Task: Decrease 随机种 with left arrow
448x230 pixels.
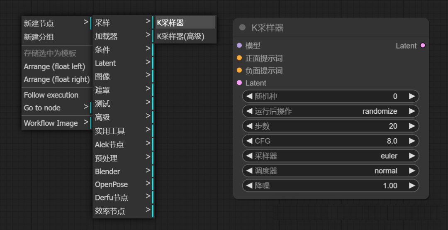Action: pyautogui.click(x=249, y=96)
